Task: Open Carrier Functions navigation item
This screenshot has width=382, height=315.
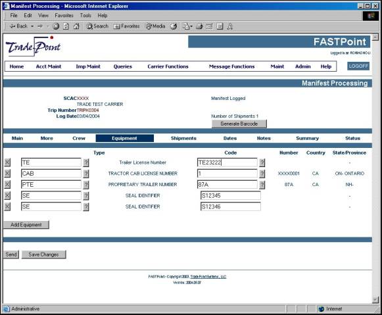Action: [168, 66]
